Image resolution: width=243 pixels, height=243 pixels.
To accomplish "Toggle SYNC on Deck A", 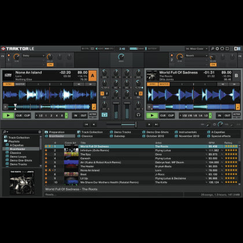I will tap(9, 84).
